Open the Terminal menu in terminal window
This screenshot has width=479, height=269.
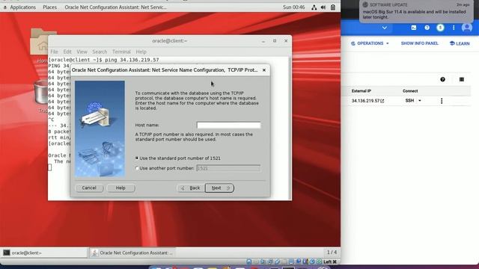tap(121, 52)
